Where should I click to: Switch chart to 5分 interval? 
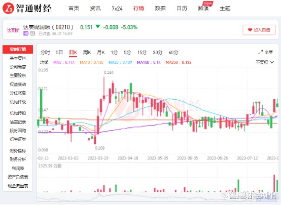click(128, 53)
